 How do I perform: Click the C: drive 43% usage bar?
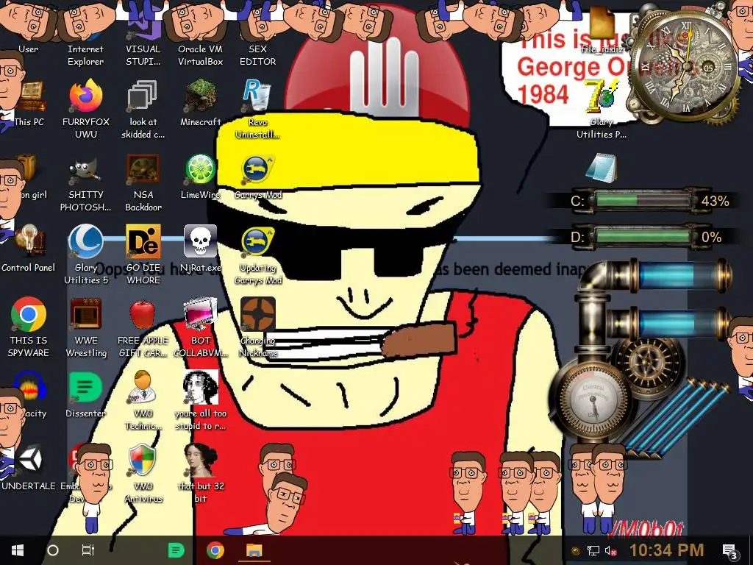coord(643,200)
